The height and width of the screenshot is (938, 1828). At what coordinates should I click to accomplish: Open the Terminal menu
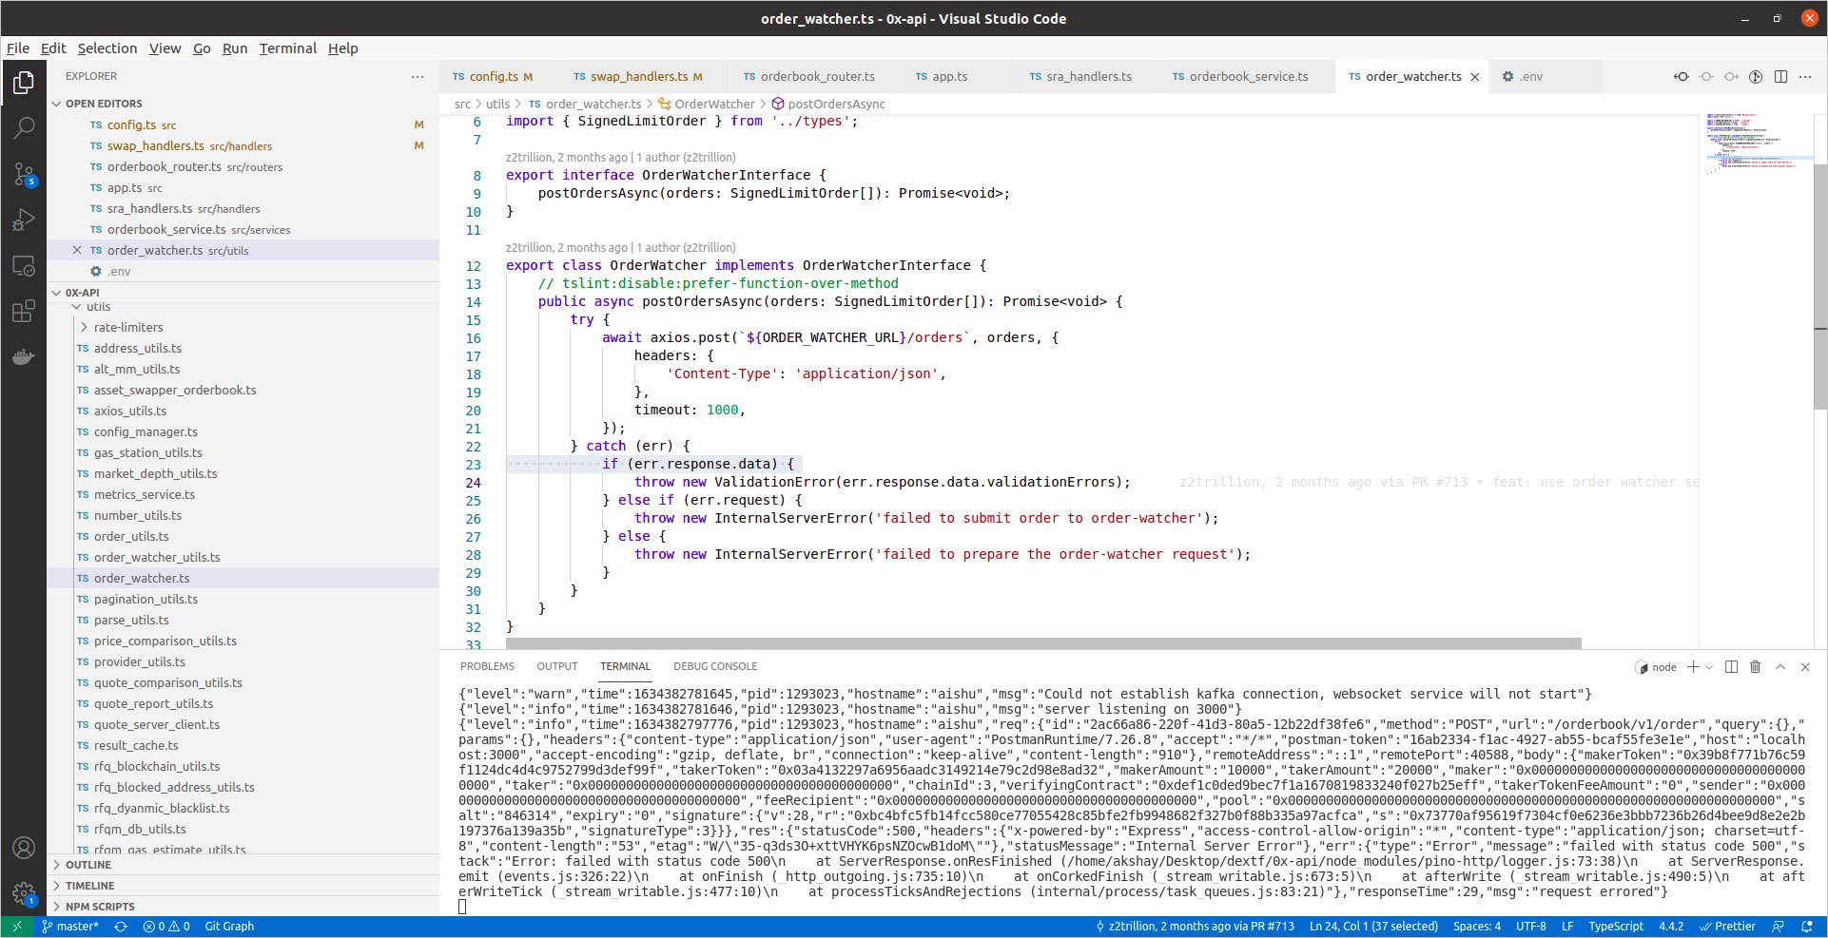(288, 48)
